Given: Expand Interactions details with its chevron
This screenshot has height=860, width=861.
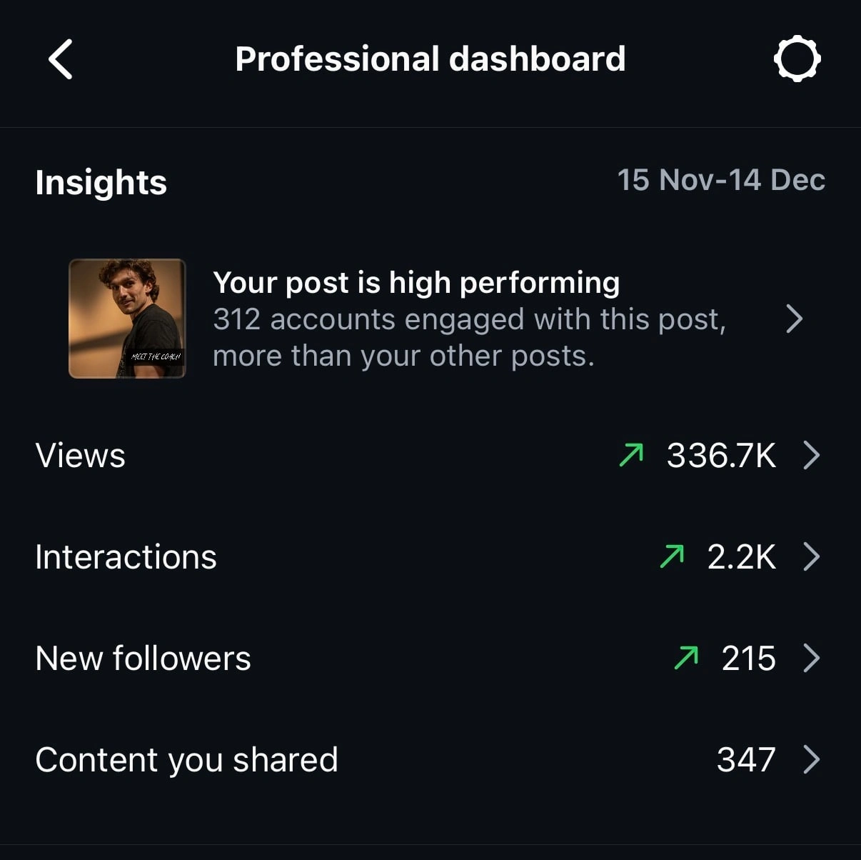Looking at the screenshot, I should coord(811,556).
